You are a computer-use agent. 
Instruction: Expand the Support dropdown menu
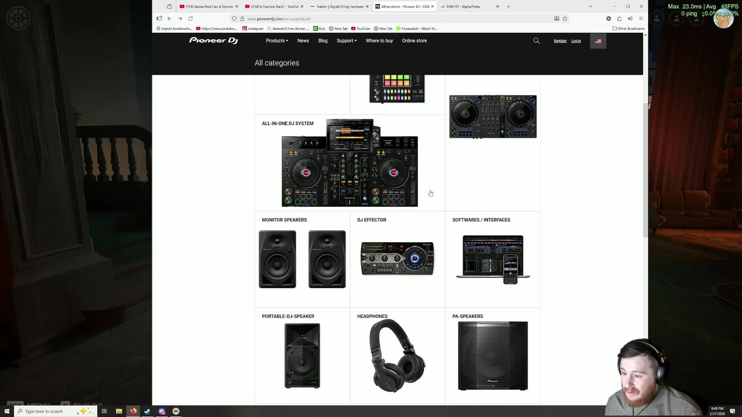click(x=347, y=41)
